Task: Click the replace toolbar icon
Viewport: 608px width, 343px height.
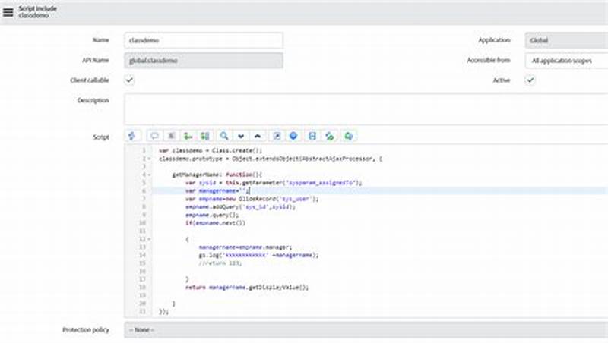Action: 188,136
